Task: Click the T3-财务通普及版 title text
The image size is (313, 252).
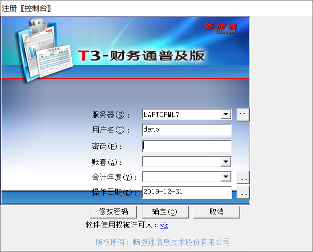Action: pyautogui.click(x=141, y=55)
